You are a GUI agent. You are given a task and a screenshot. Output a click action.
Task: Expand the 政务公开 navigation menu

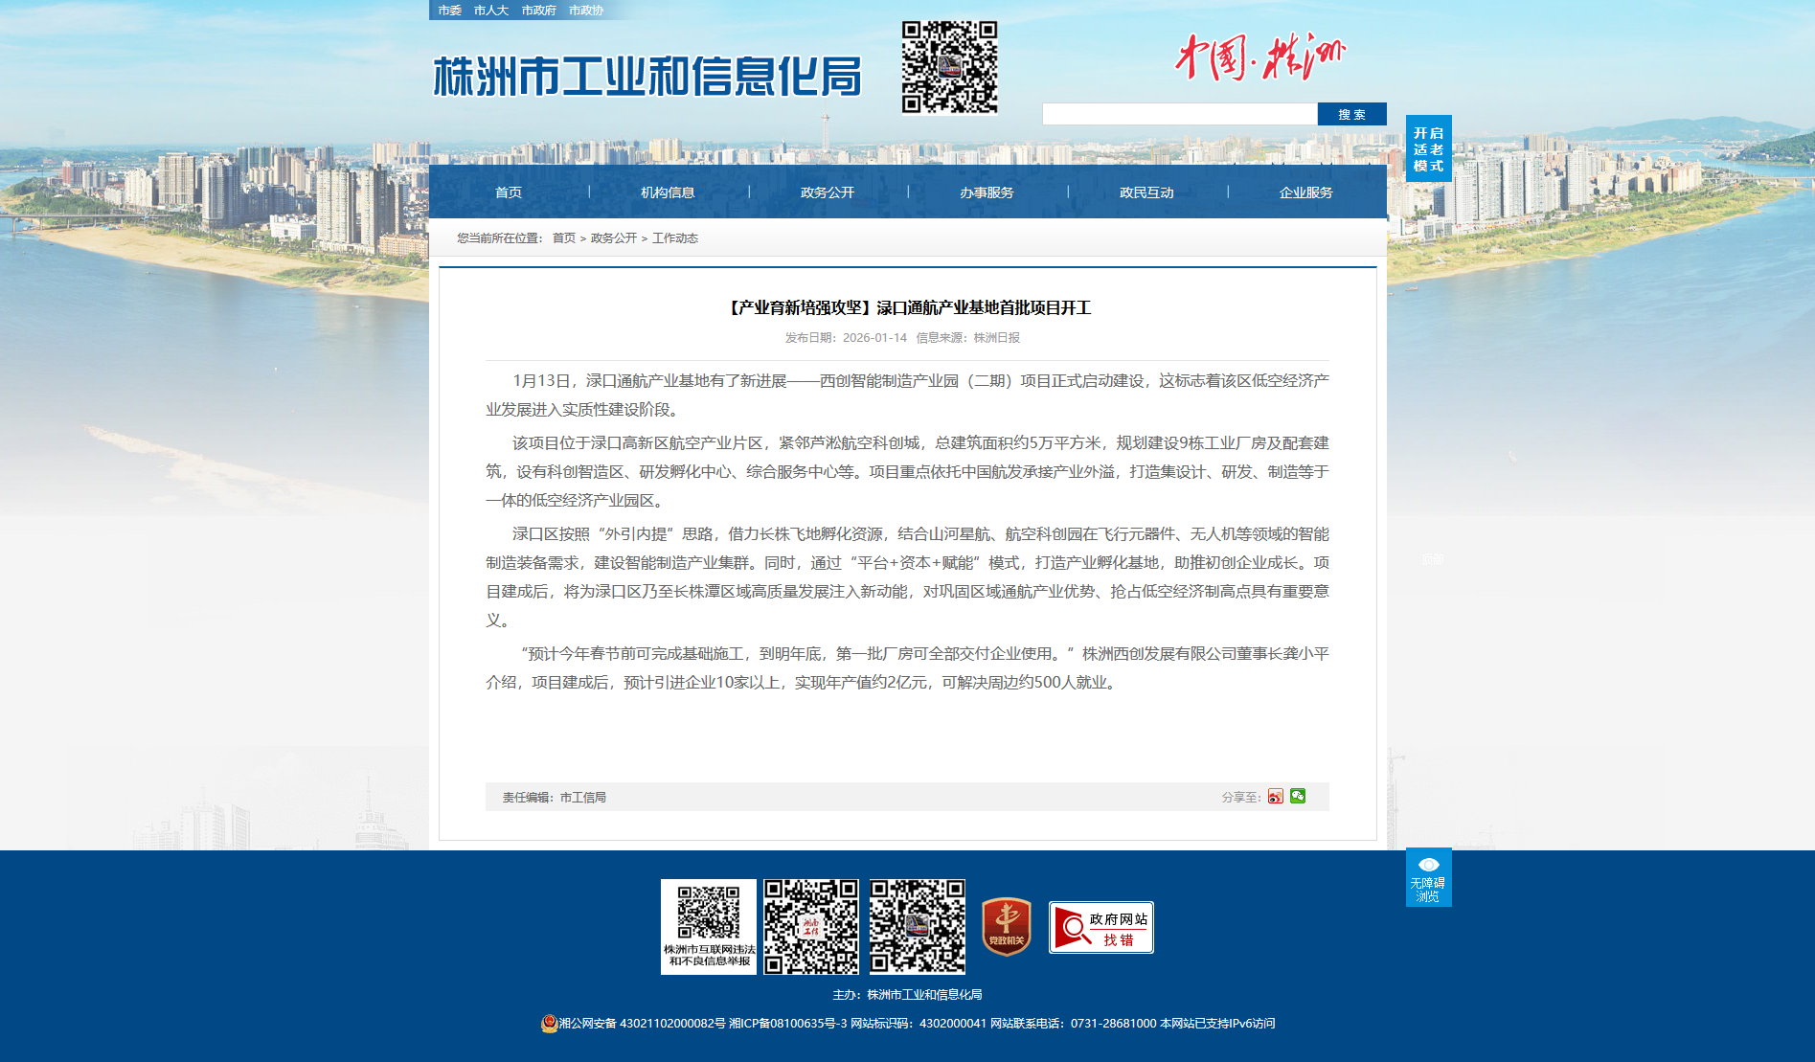[x=828, y=192]
